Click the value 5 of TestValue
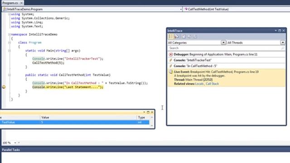This screenshot has width=290, height=163. tap(88, 122)
